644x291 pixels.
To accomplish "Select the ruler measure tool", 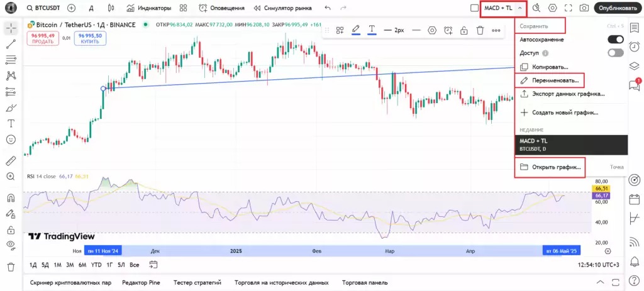I will coord(11,160).
